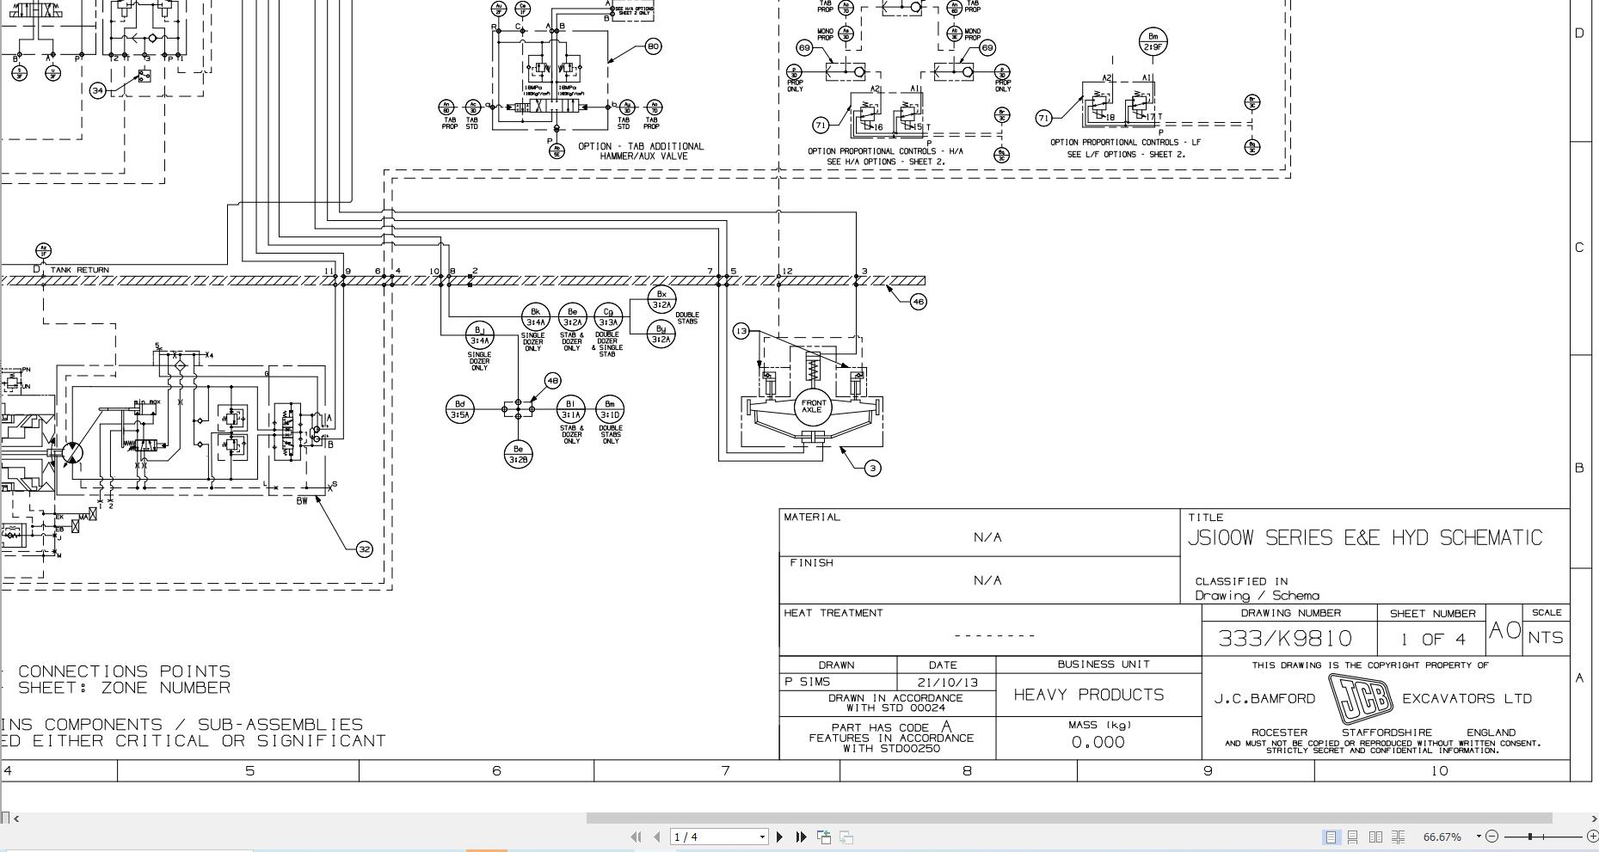Open the zoom percentage dropdown
The height and width of the screenshot is (852, 1599).
[x=1477, y=836]
